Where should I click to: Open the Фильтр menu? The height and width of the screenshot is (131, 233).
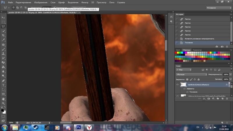pyautogui.click(x=85, y=3)
